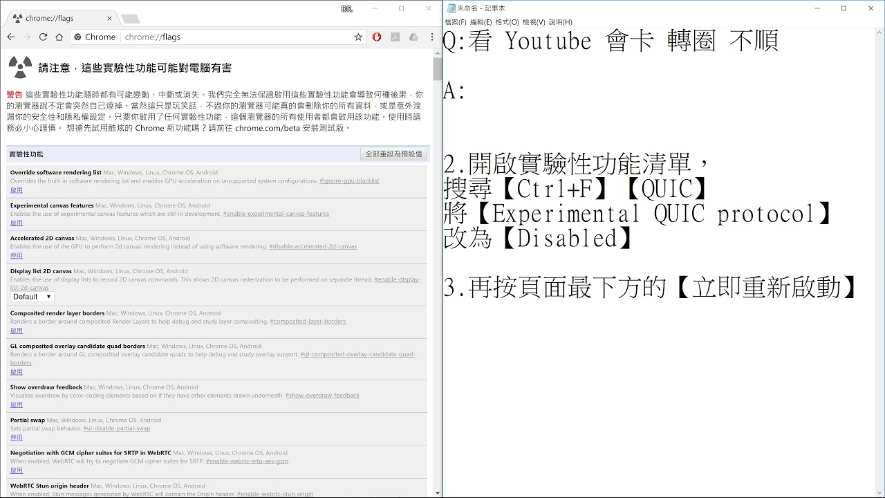Screen dimensions: 885x498
Task: Click flags page scroll-up arrow
Action: coord(438,52)
